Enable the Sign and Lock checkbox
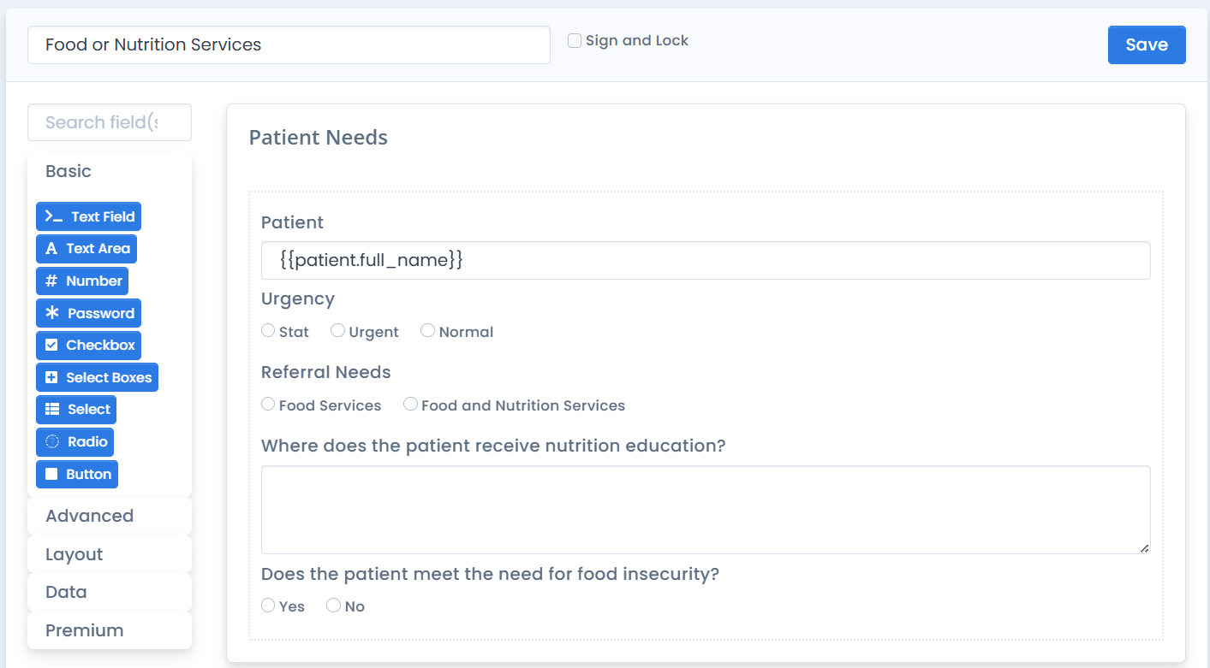The height and width of the screenshot is (668, 1210). (x=575, y=41)
